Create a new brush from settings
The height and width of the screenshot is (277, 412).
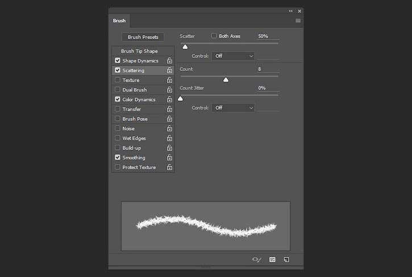(x=286, y=259)
